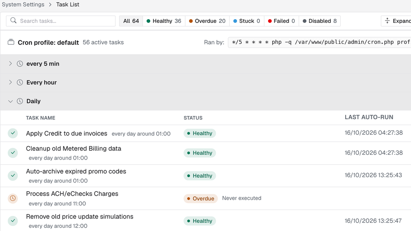Screen dimensions: 411x231
Task: Click the Every hour group title
Action: (x=42, y=83)
